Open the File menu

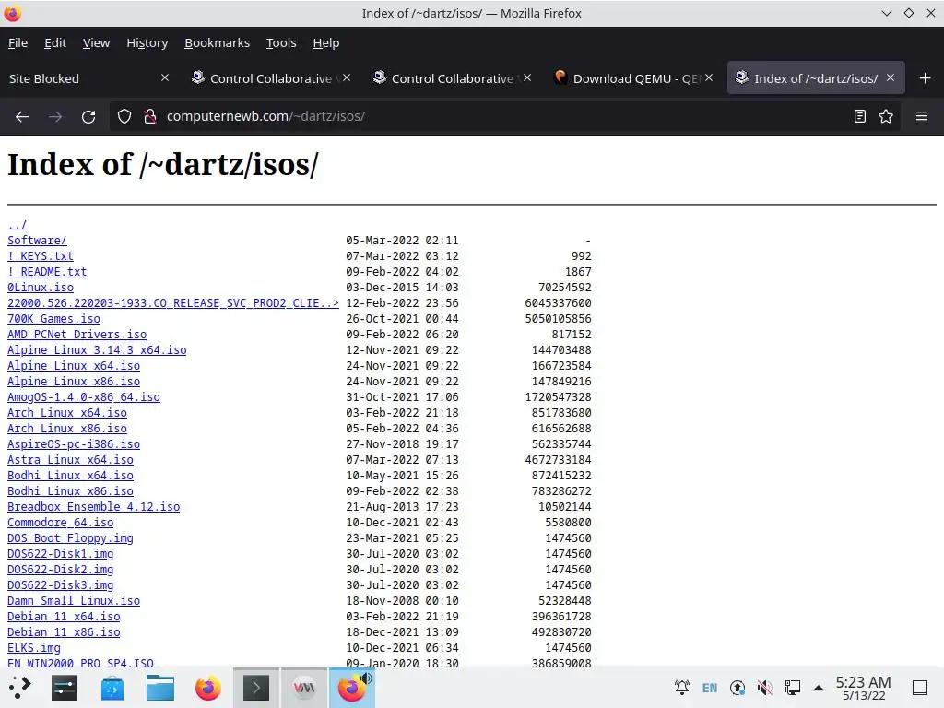pos(18,42)
